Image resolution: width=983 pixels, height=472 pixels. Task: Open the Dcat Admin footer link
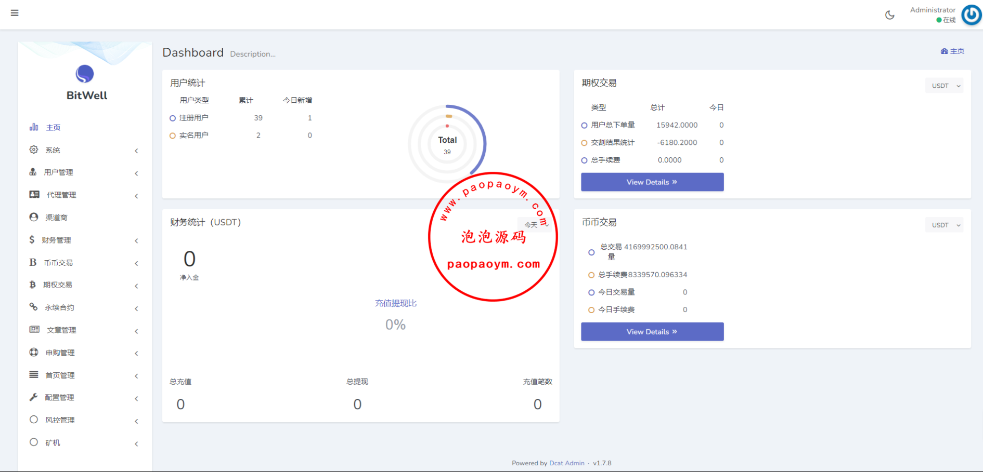(x=566, y=463)
